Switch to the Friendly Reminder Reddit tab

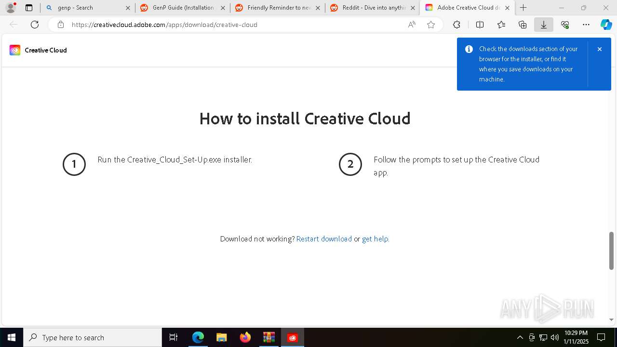(x=277, y=8)
